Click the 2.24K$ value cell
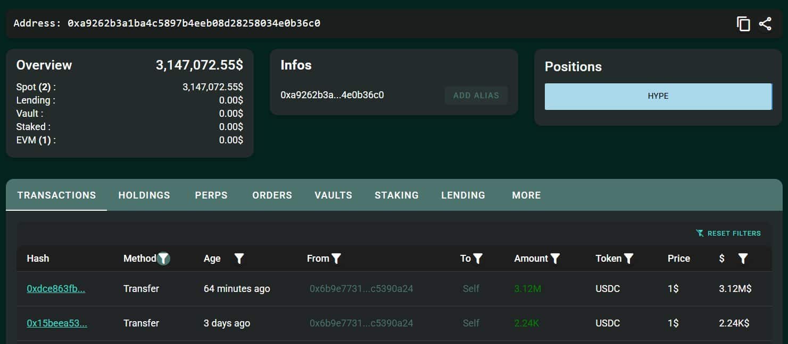Viewport: 788px width, 344px height. point(734,323)
